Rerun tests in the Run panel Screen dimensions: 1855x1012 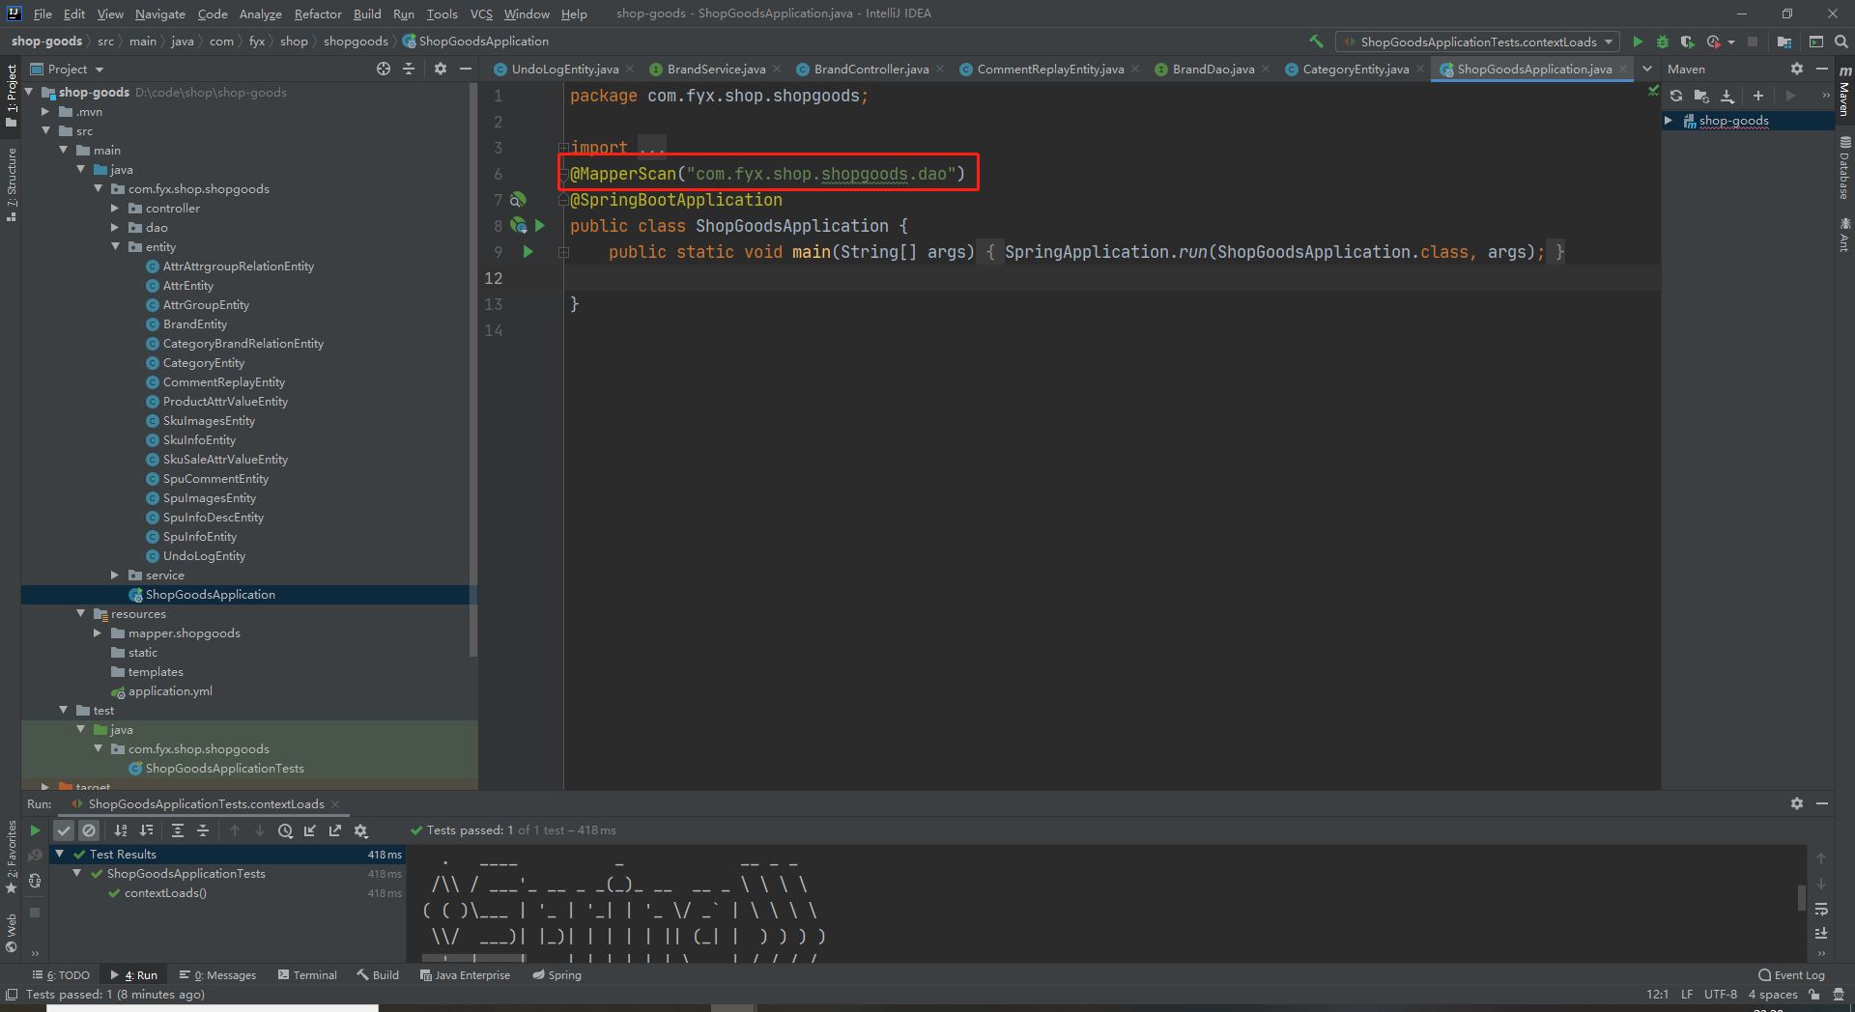[35, 830]
